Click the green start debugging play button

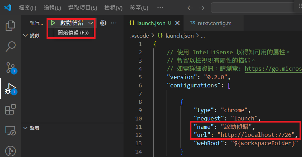53,23
